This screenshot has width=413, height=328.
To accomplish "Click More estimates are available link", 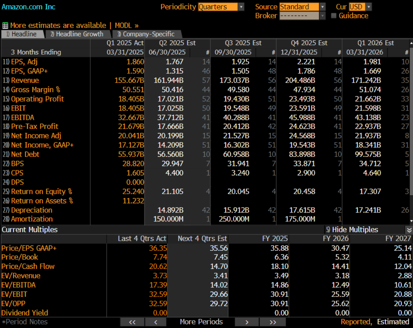I will (58, 26).
